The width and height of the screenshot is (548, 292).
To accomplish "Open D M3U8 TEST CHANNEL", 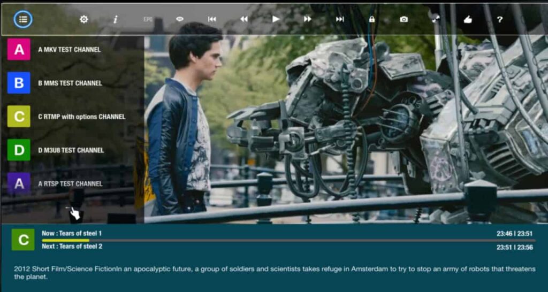I will pos(71,150).
